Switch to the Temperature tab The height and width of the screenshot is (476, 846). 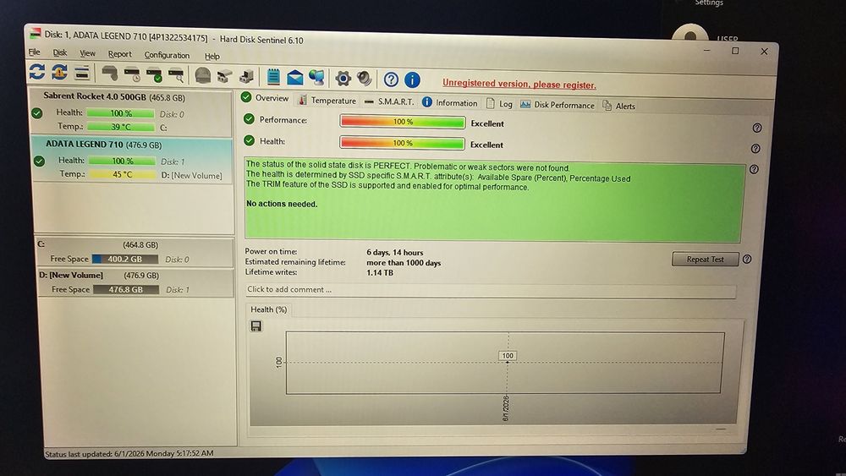coord(327,101)
